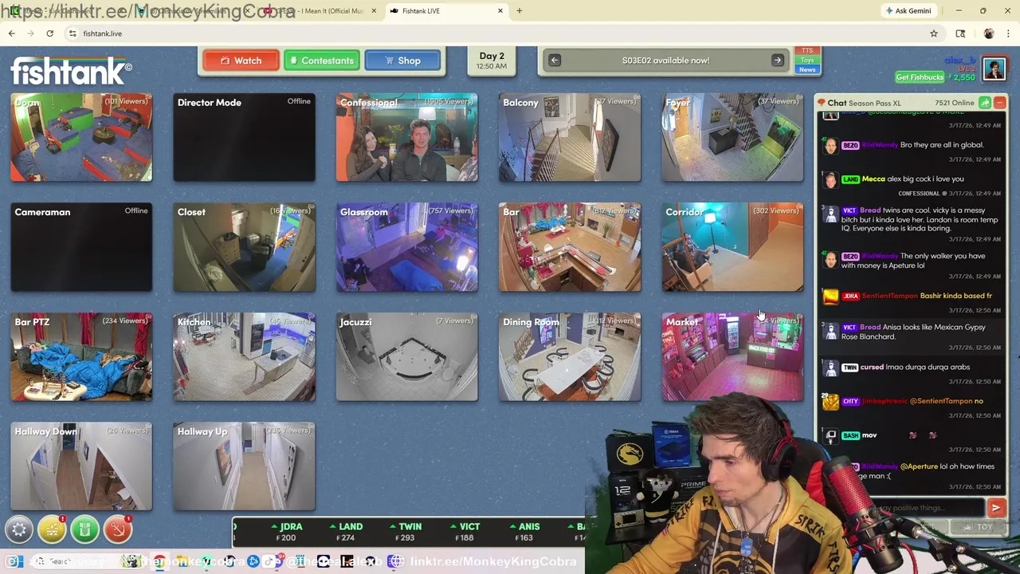Screen dimensions: 1020x574
Task: Click JDRA stock ticker entry
Action: tap(286, 532)
